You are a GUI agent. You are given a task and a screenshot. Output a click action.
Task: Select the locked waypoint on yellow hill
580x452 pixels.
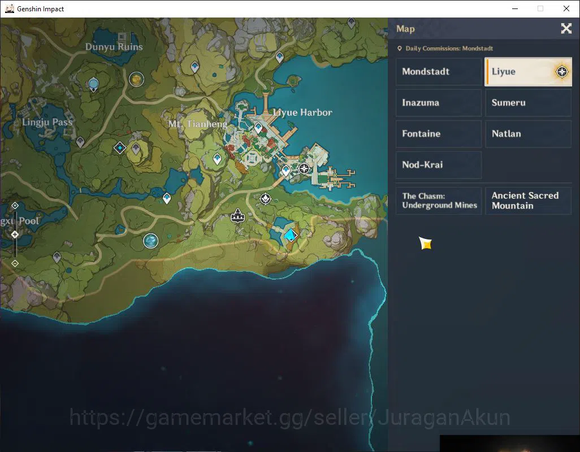(x=136, y=149)
